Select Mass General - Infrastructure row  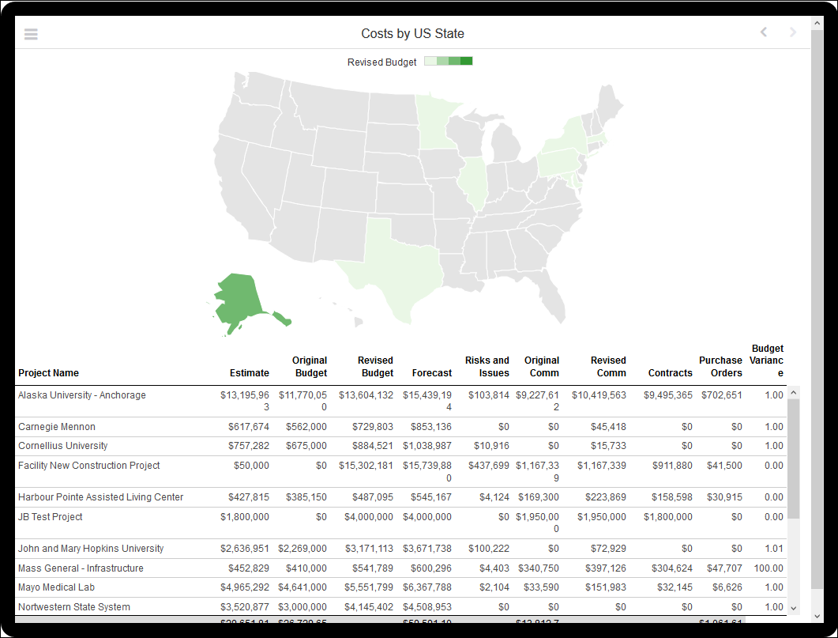click(400, 568)
